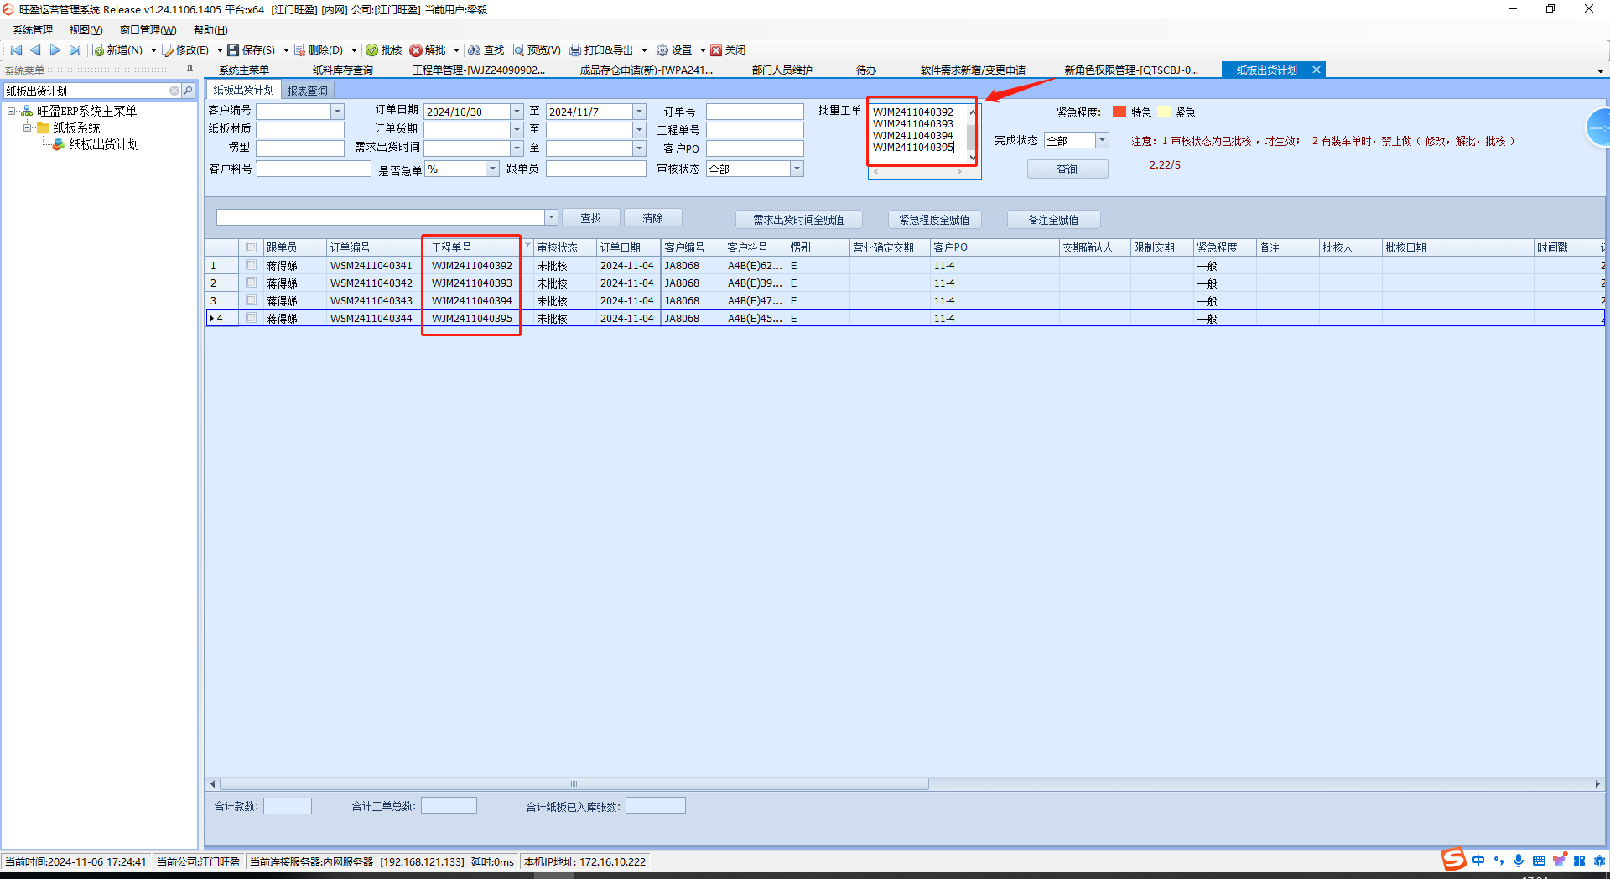Switch to the 报表查询 tab
The image size is (1610, 879).
308,91
